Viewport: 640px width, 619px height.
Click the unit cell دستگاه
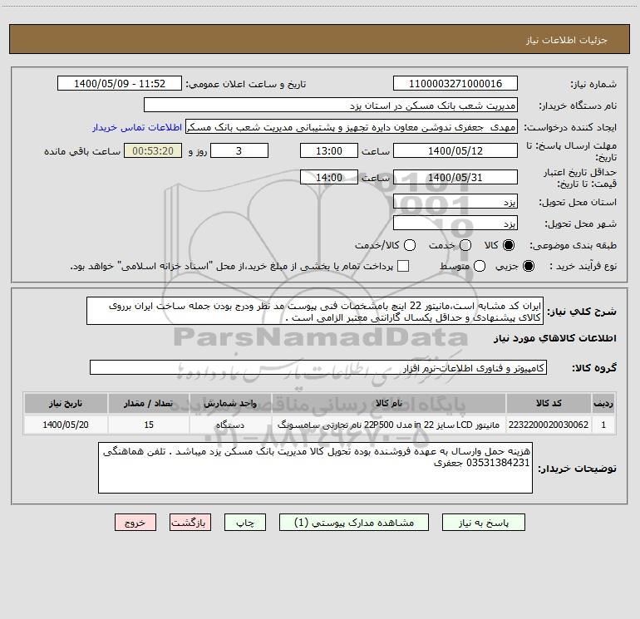pyautogui.click(x=230, y=425)
